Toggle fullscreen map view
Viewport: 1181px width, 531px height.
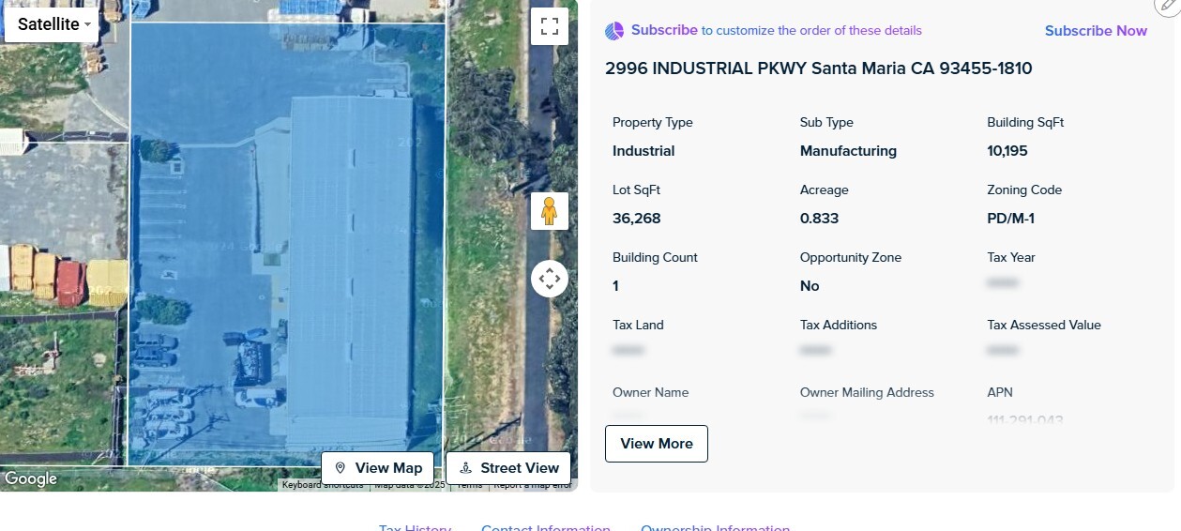[x=549, y=25]
